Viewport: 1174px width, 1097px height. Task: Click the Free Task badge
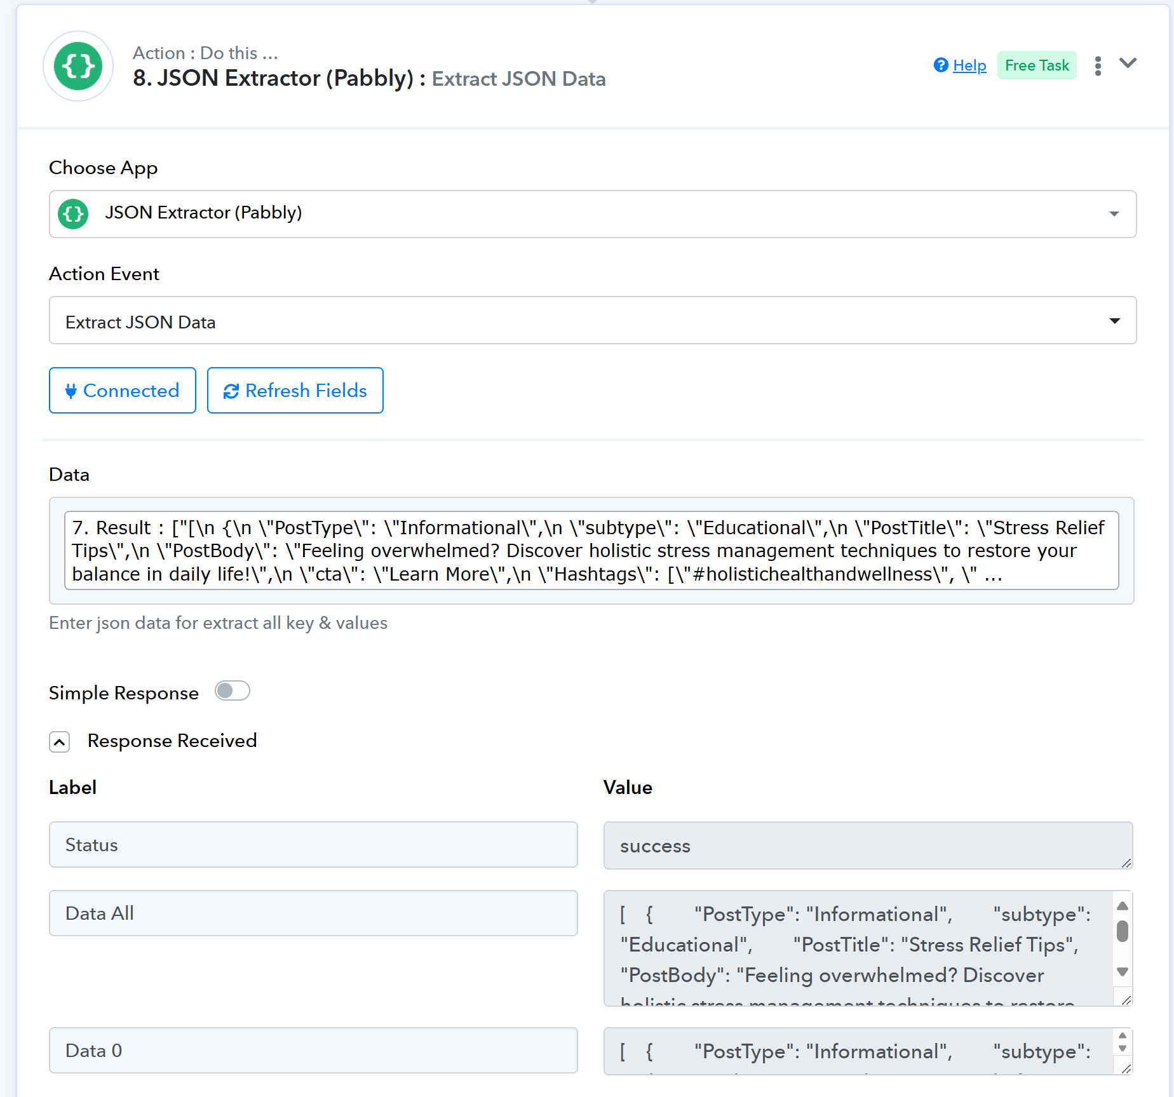1037,65
